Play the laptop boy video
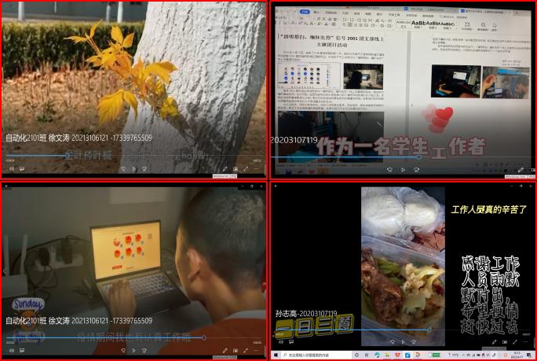Viewport: 537px width, 361px height. [134, 350]
